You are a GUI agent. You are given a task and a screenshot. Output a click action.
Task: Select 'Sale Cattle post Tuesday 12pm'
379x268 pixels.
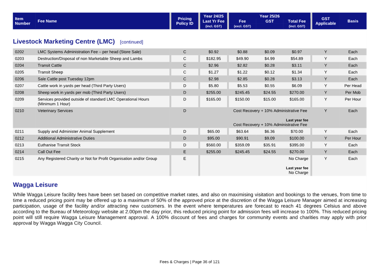[x=66, y=79]
